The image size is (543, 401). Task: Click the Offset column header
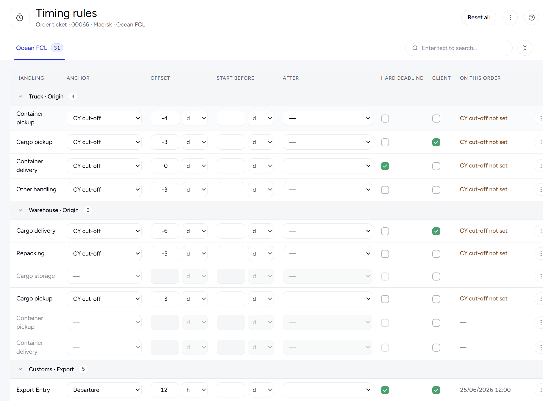click(160, 78)
